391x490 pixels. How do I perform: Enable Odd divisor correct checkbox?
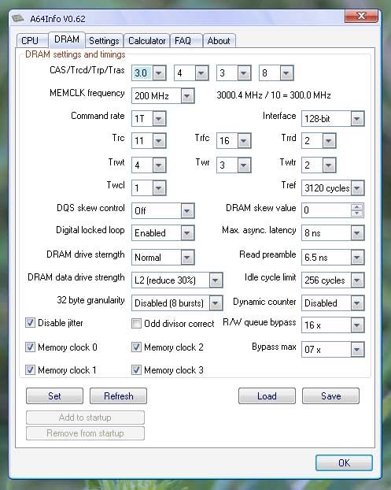point(136,323)
